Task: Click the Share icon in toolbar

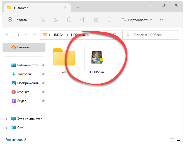Action: tap(96, 20)
